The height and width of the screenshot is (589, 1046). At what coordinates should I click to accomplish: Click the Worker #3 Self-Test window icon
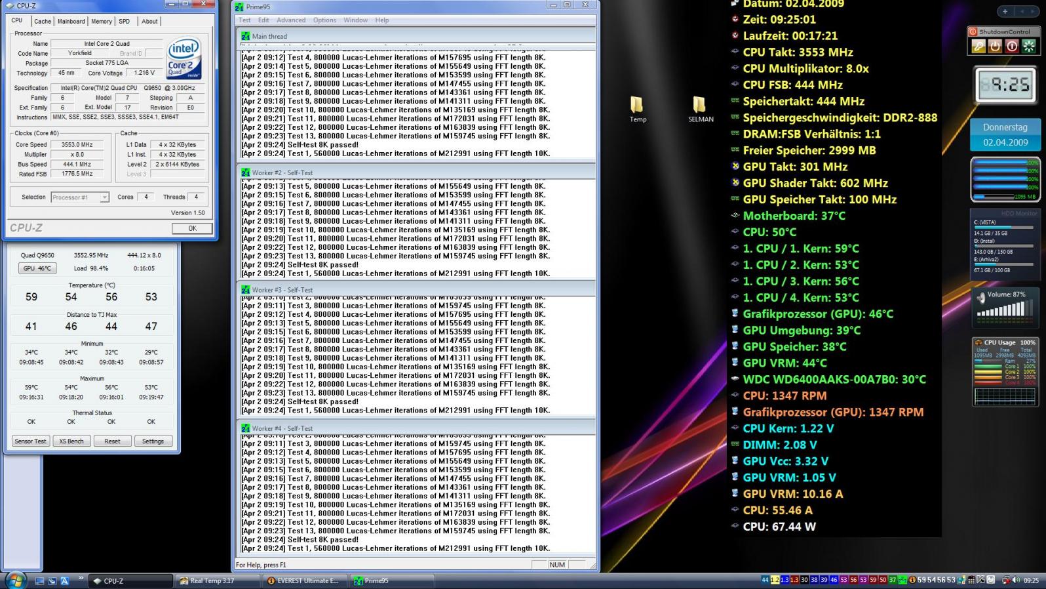coord(246,289)
